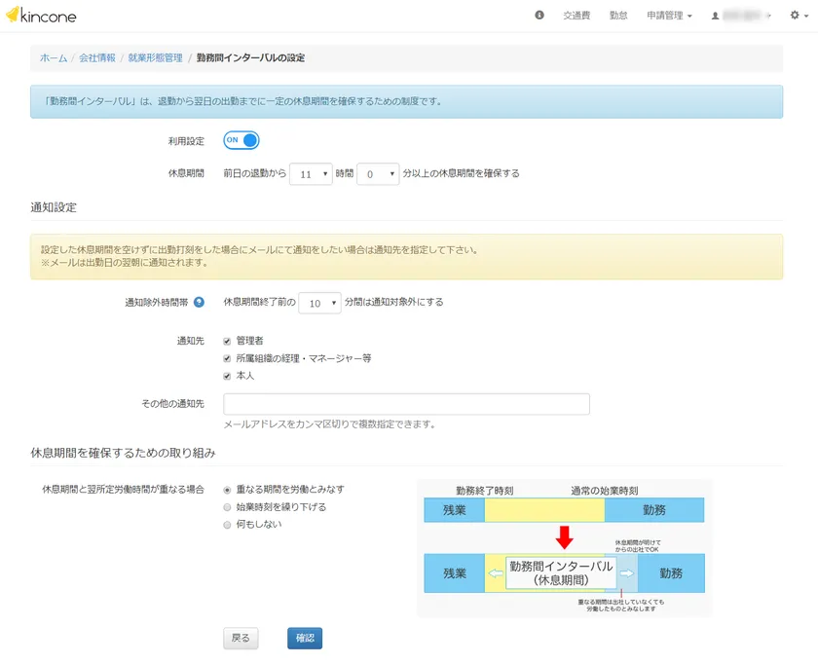Click the info circle icon in navbar

(539, 16)
